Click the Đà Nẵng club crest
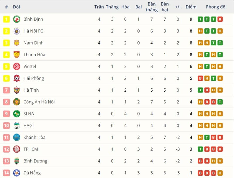This screenshot has width=234, height=178. tap(16, 173)
